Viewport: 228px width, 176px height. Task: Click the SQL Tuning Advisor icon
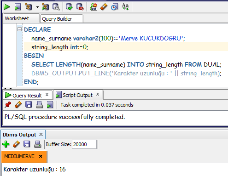[x=56, y=7]
